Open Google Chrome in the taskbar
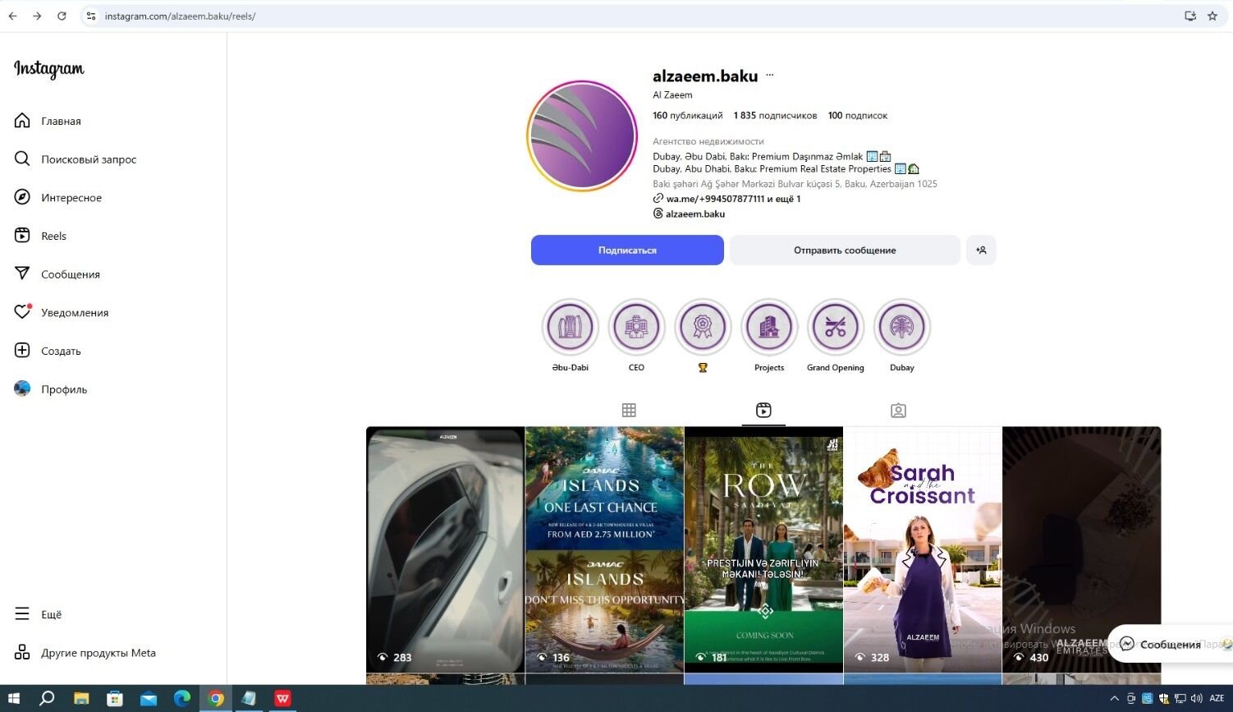Viewport: 1233px width, 712px height. pyautogui.click(x=216, y=698)
